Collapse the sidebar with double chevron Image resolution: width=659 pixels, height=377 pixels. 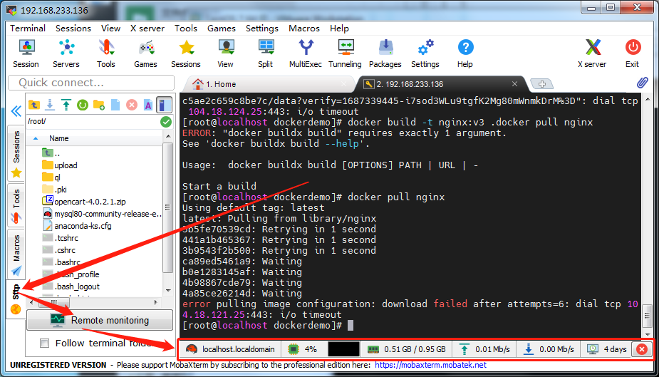point(16,110)
